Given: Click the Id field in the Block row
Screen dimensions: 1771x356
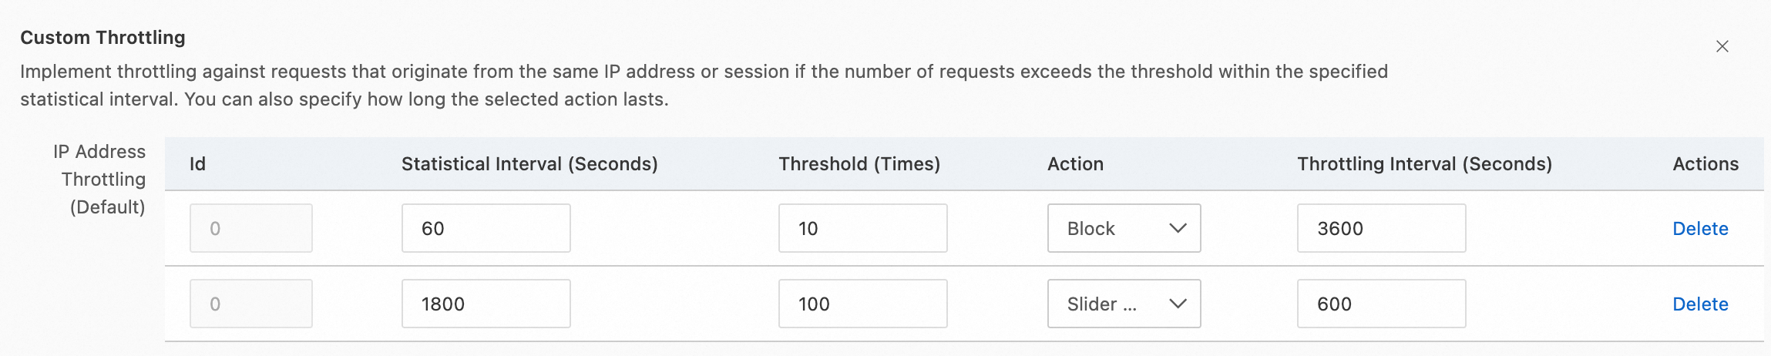Looking at the screenshot, I should pos(250,228).
